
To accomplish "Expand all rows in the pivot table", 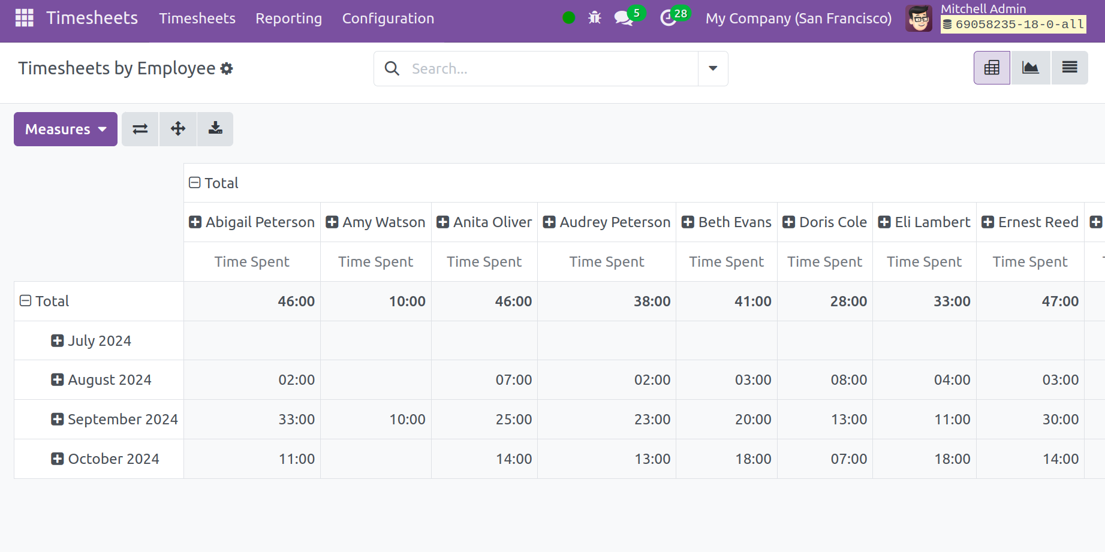I will coord(177,129).
